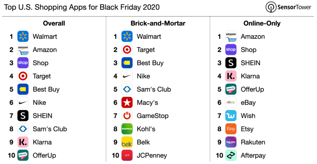Screen dimensions: 317x164
Task: Click the Macy's red star icon
Action: [x=127, y=102]
